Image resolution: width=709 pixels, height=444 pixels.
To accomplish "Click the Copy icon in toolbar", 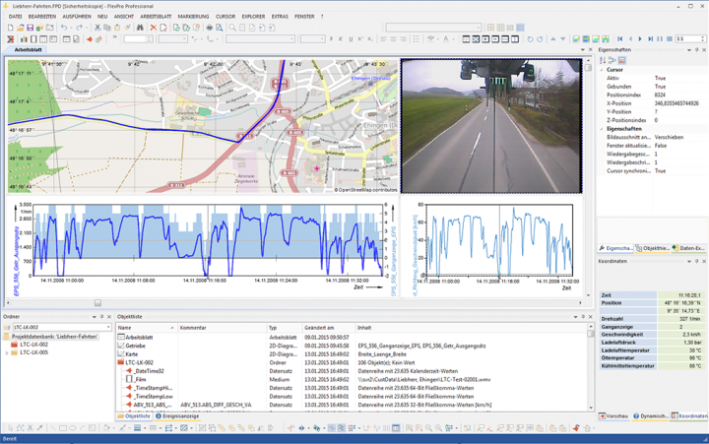I will tap(107, 28).
